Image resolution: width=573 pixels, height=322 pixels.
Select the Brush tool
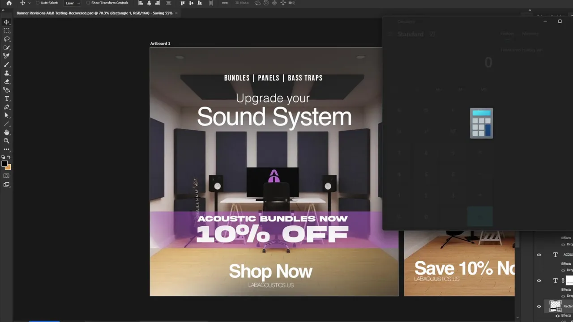point(6,65)
